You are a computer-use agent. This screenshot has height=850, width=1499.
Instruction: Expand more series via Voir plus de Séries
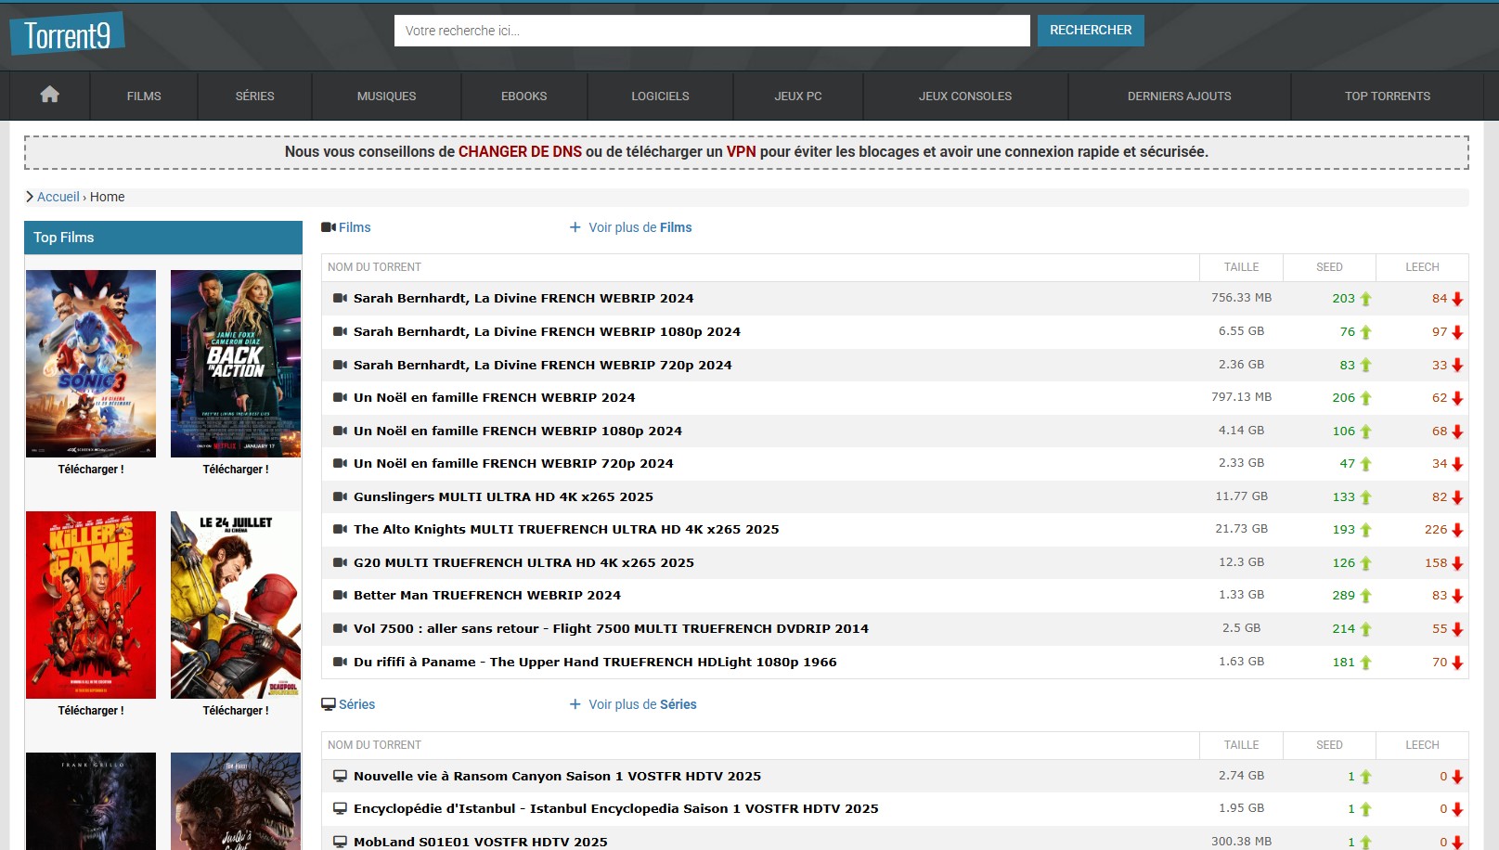pyautogui.click(x=633, y=704)
